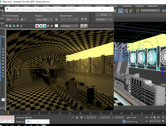Click the white color swatch
Screen dimensions: 166x126
pyautogui.click(x=56, y=26)
